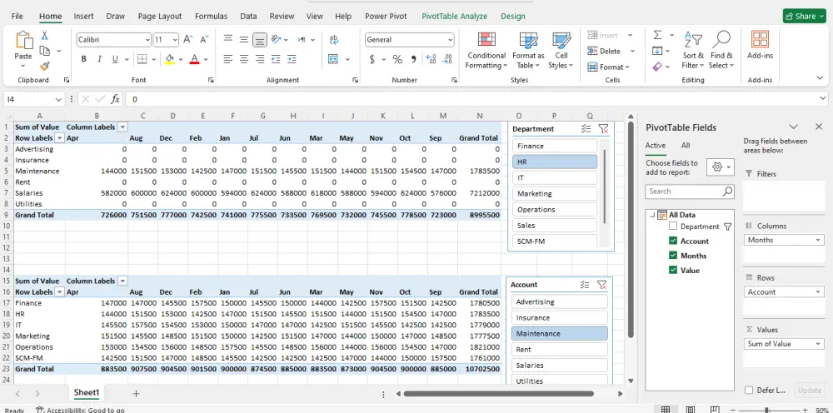Open the Add-ins icon
Screen dimensions: 833x413
[761, 45]
